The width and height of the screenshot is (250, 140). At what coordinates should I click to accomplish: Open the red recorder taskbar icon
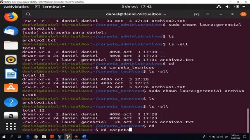click(x=76, y=136)
